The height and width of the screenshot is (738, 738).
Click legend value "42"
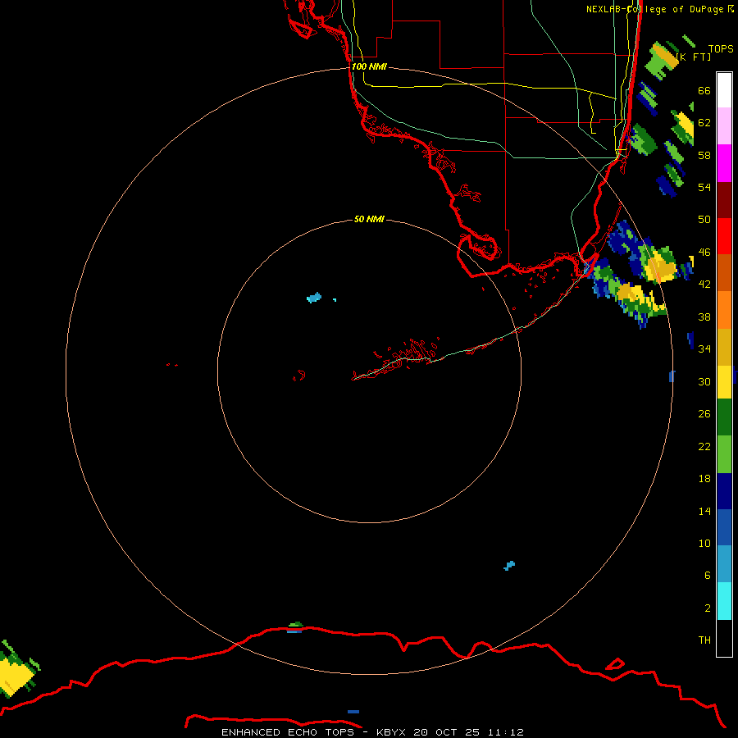pos(704,284)
